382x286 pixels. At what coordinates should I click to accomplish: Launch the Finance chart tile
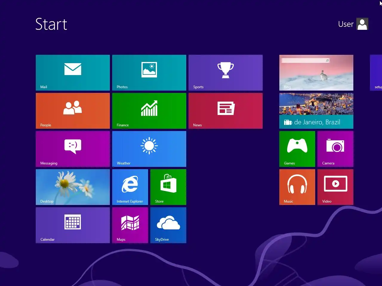149,111
